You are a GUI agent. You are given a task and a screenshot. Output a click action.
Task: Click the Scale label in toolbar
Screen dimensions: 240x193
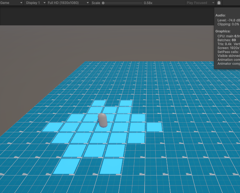point(96,3)
